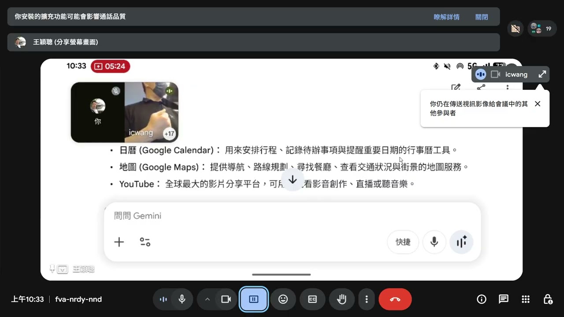The height and width of the screenshot is (317, 564).
Task: Click the 地圖 (Google Maps) bullet line
Action: 294,167
